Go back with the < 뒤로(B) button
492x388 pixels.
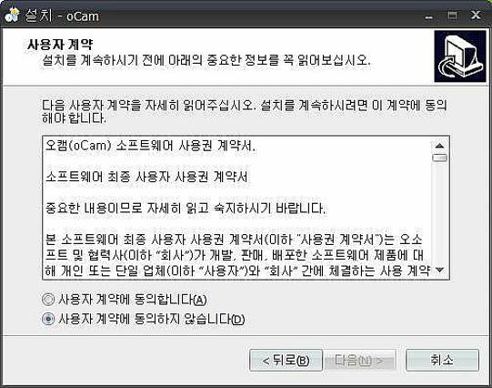tap(286, 360)
